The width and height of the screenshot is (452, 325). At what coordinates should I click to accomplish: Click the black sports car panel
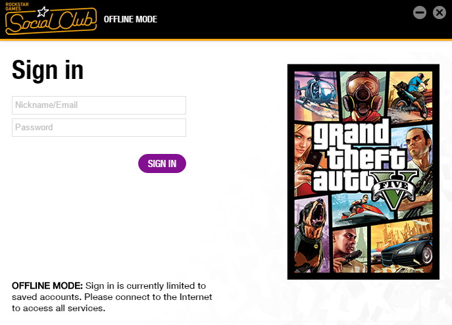402,247
